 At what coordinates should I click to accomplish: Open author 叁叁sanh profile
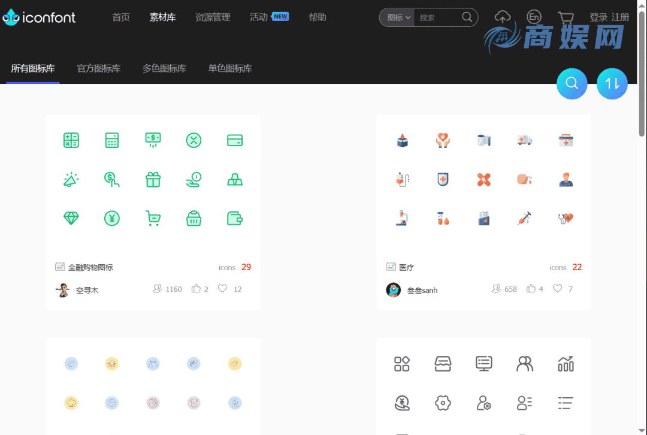[x=422, y=290]
